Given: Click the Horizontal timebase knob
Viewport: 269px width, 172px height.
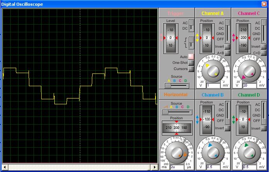Looking at the screenshot, I should tap(177, 152).
